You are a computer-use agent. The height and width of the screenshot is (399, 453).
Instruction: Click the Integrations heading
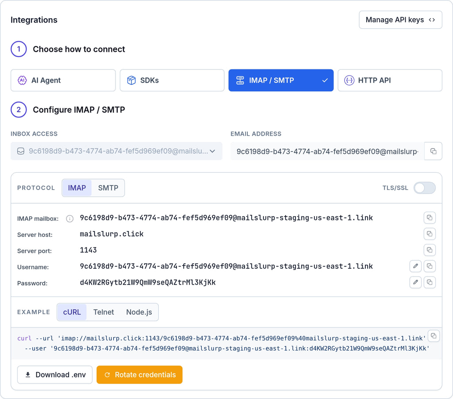34,19
